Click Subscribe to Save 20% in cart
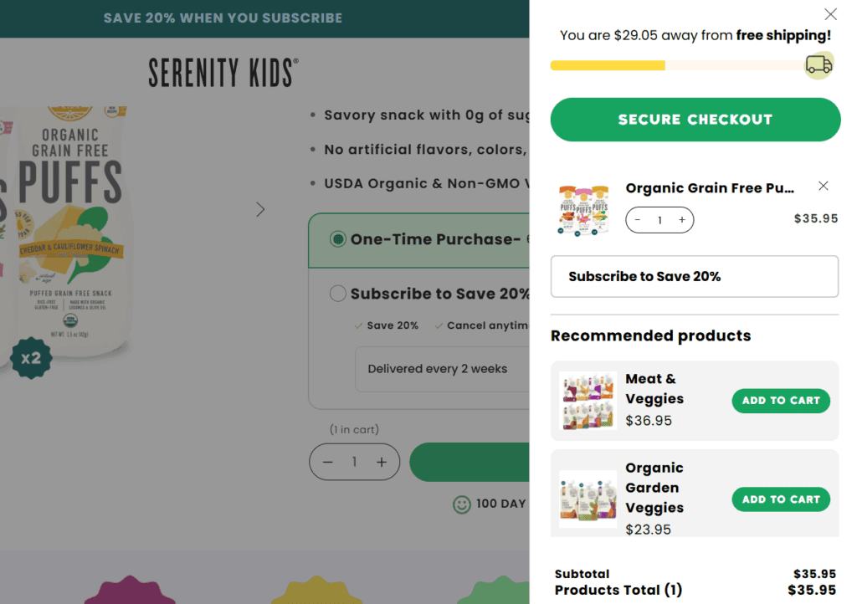The width and height of the screenshot is (857, 604). click(694, 276)
